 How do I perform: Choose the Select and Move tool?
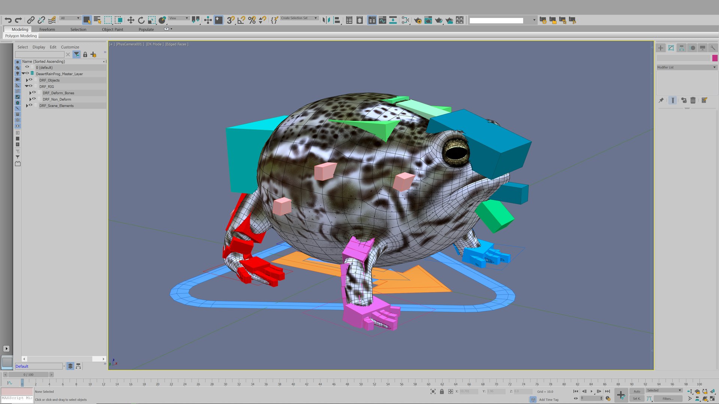[131, 20]
